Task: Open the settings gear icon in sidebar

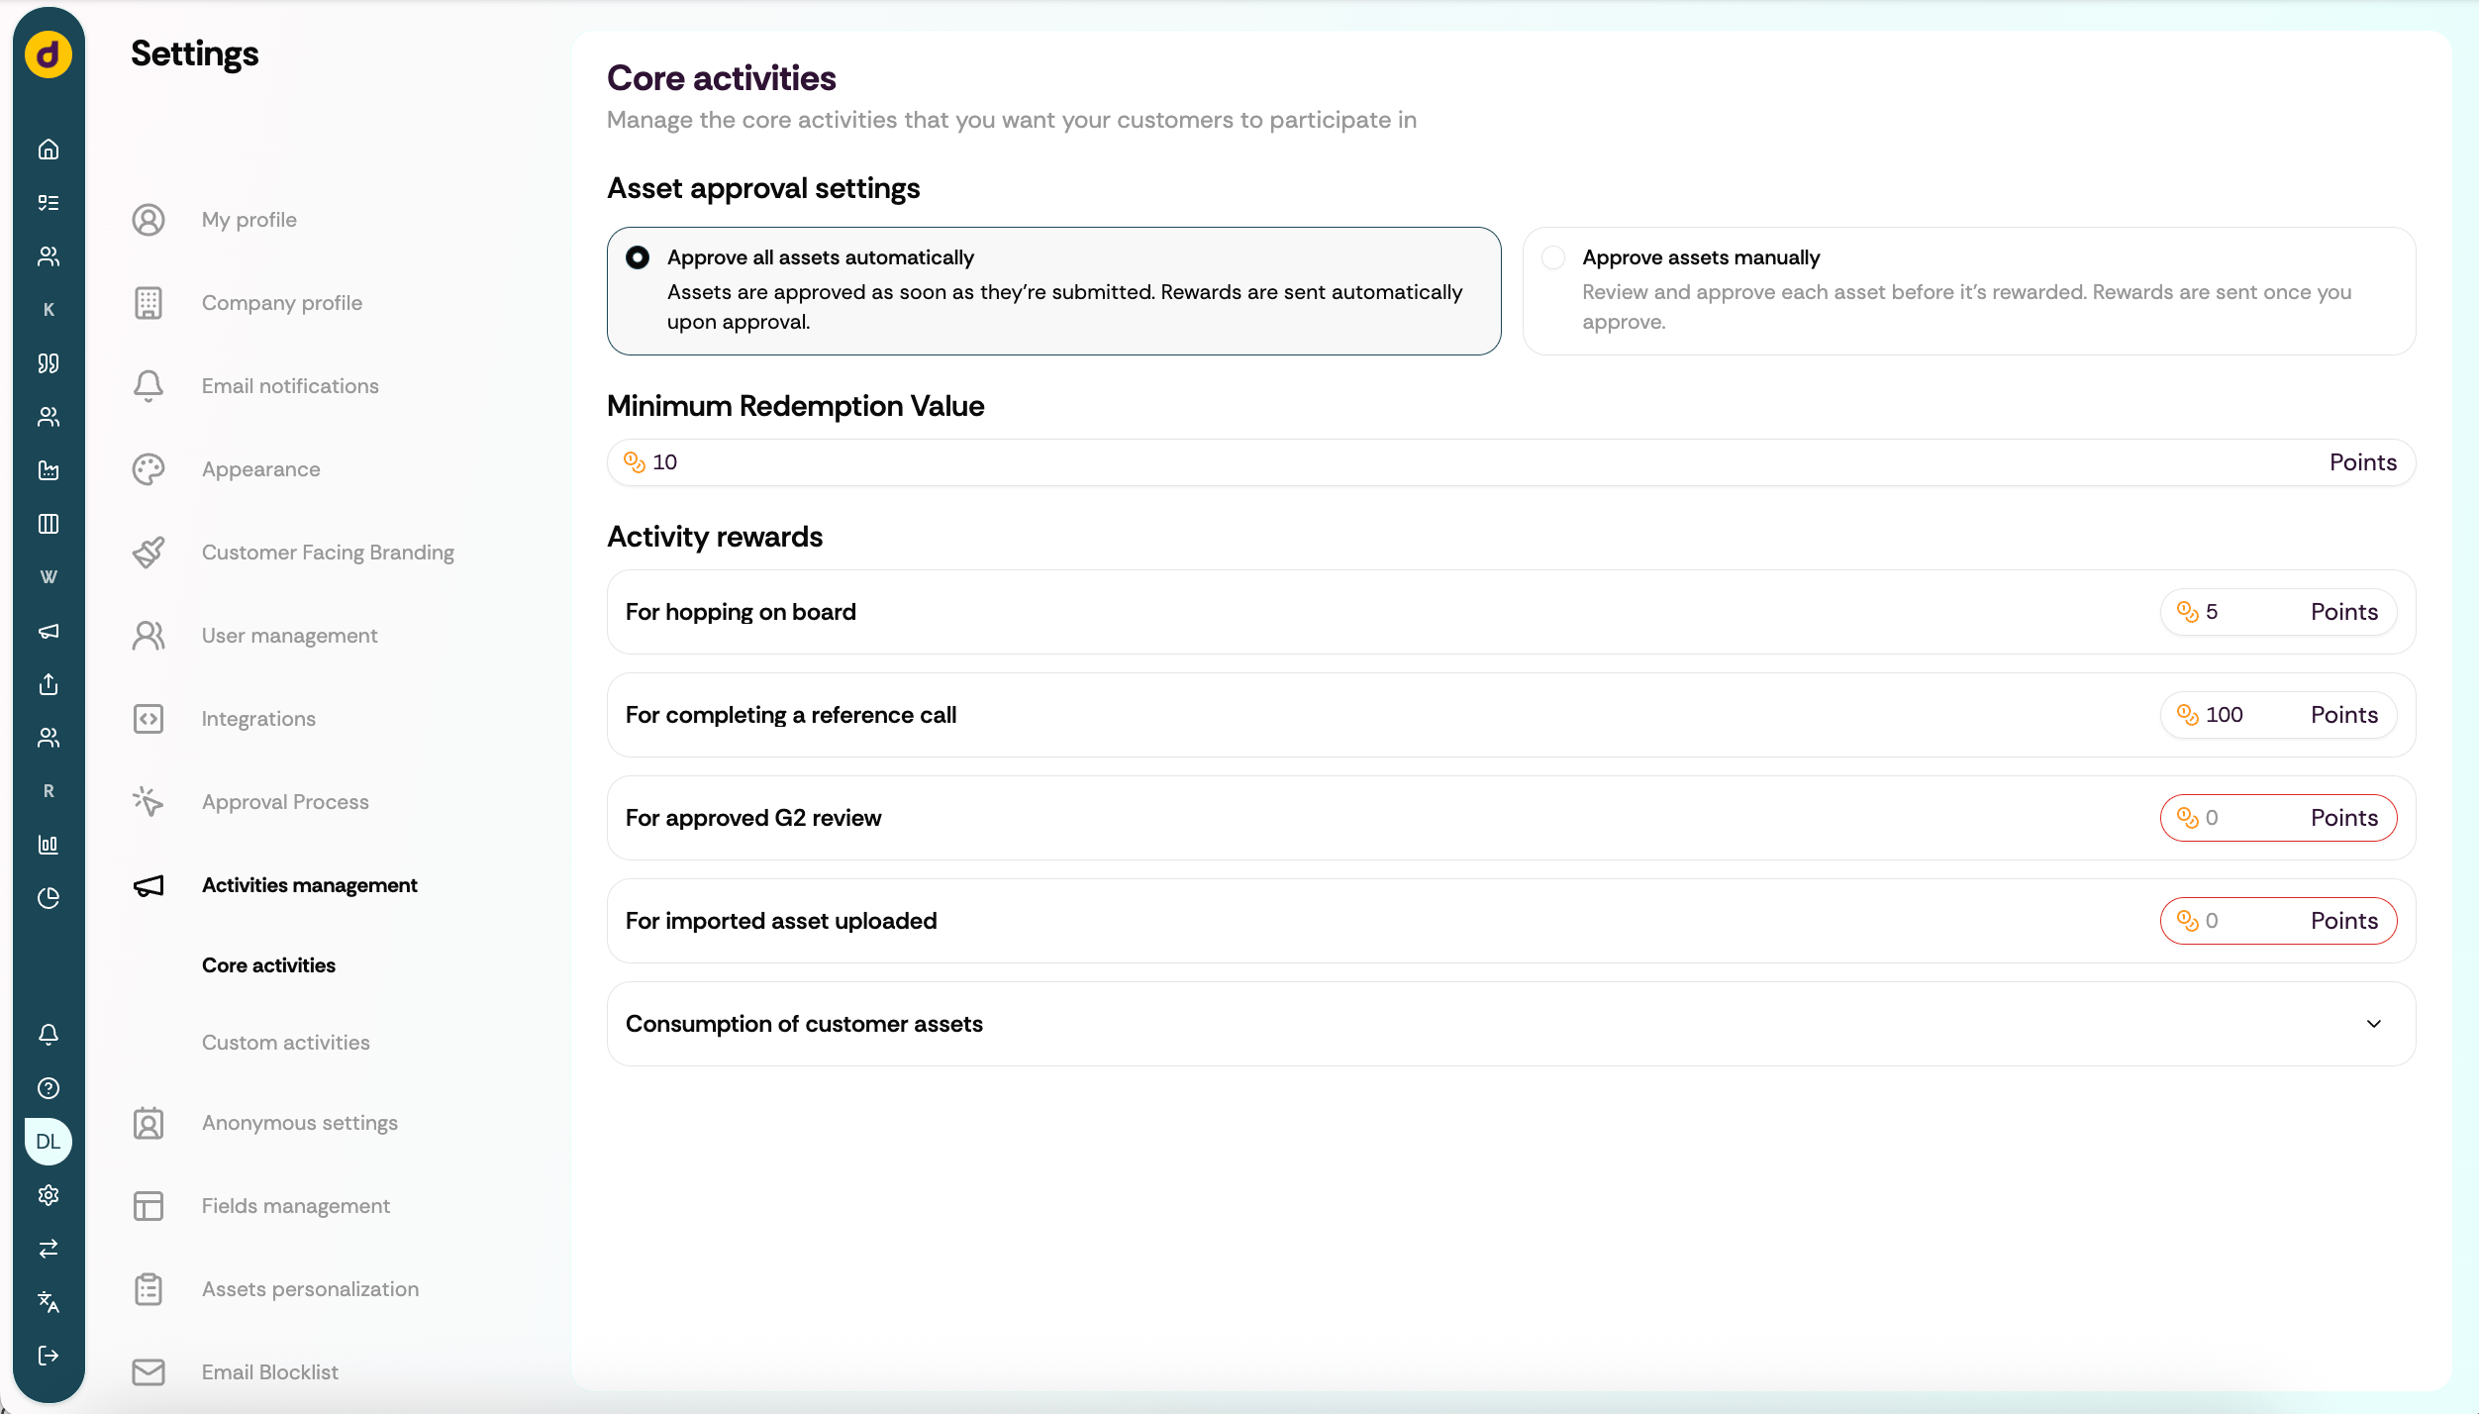Action: click(49, 1195)
